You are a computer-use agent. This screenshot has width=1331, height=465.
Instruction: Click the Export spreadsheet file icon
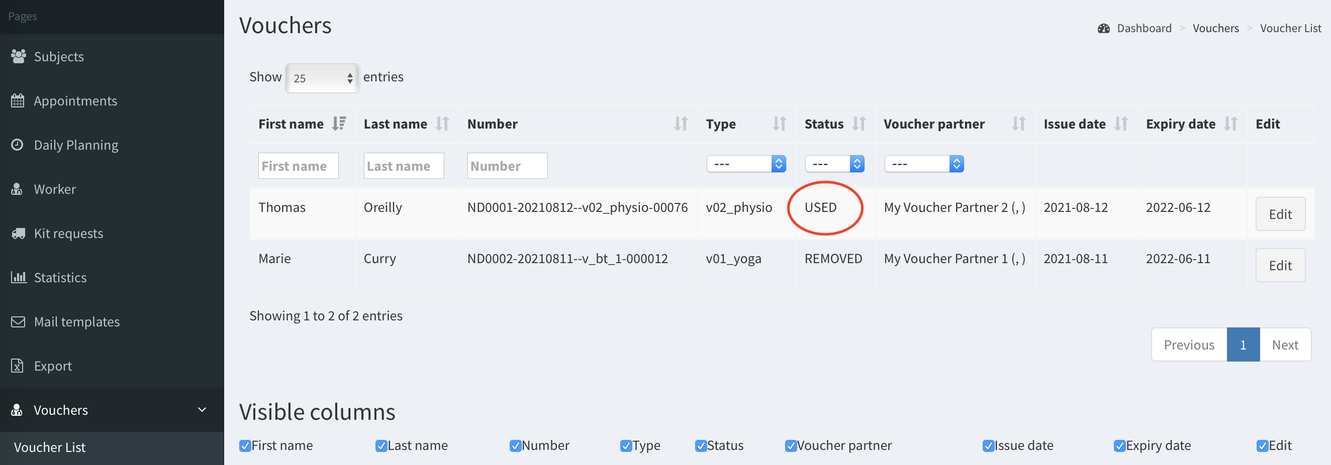point(17,366)
